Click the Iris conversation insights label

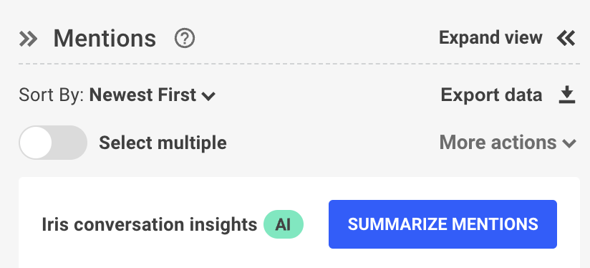[x=150, y=225]
